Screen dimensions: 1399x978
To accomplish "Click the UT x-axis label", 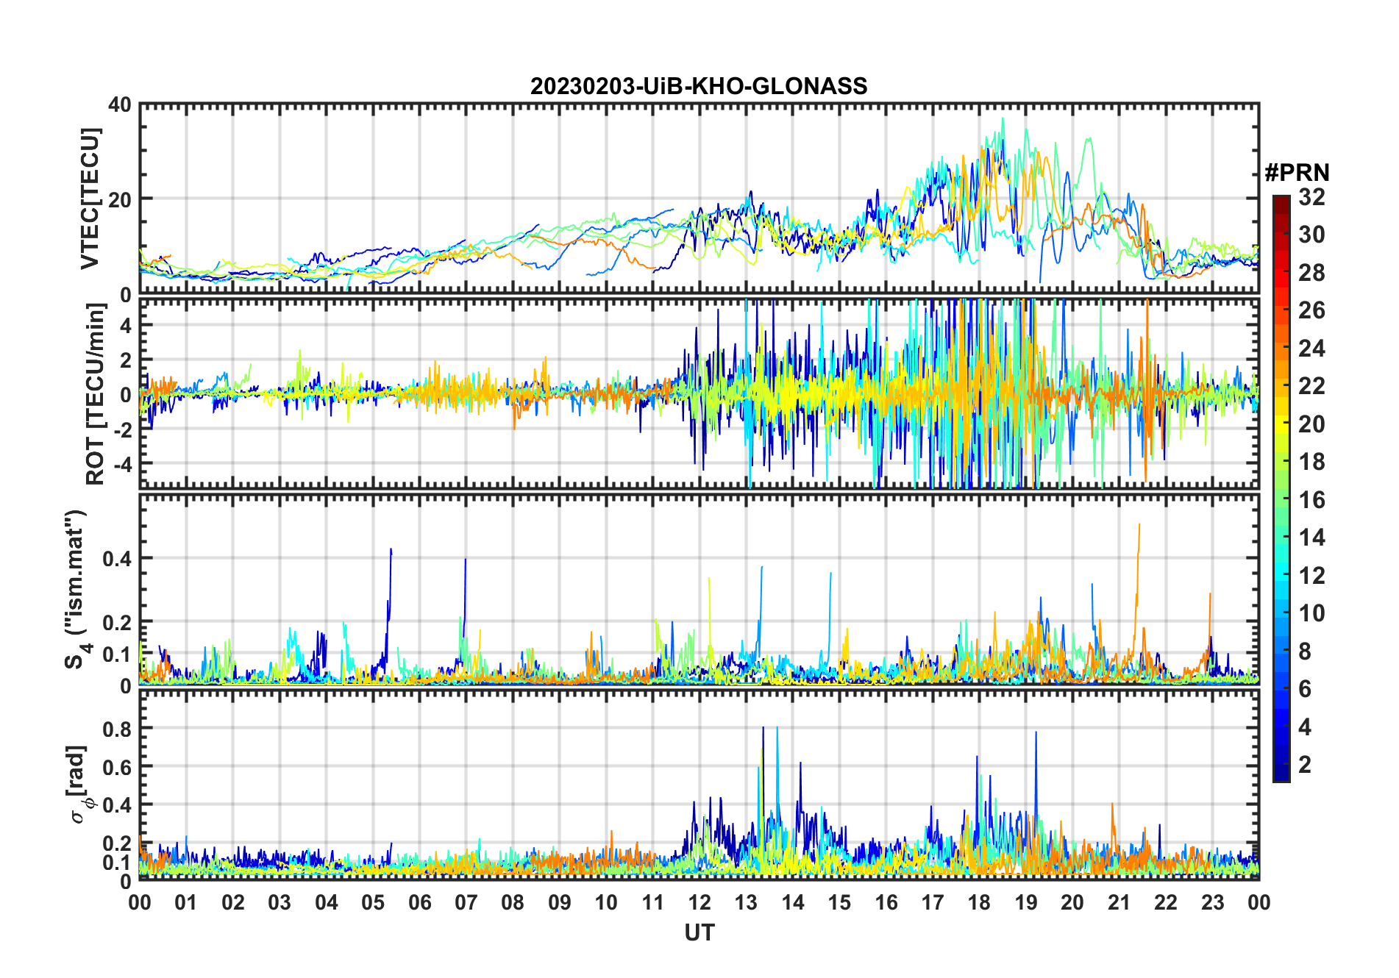I will [699, 933].
